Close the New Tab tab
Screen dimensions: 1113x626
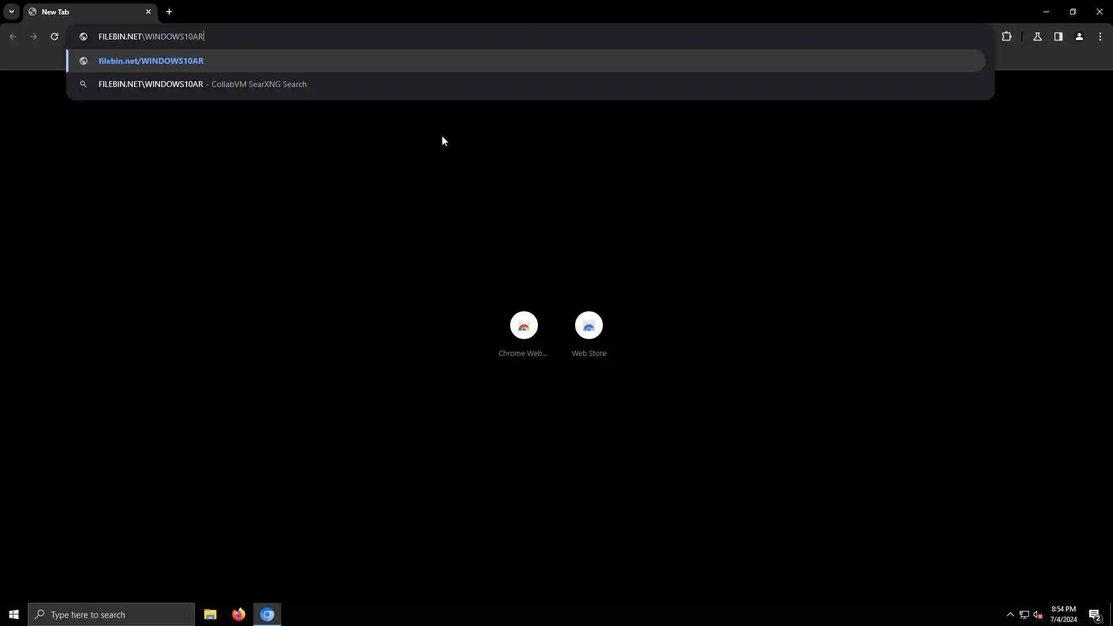148,12
